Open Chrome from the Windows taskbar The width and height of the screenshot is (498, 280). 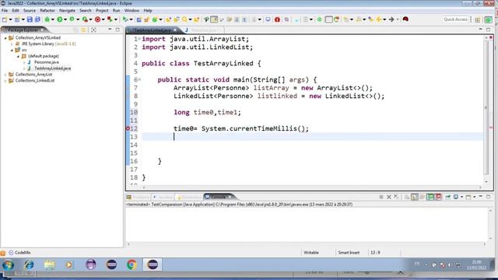coord(132,264)
